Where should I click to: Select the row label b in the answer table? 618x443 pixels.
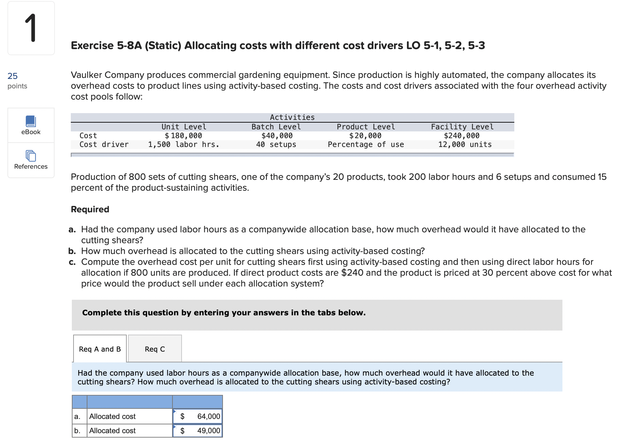(78, 430)
